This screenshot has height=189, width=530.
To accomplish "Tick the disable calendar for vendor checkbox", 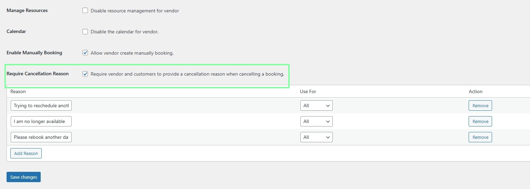I will (x=85, y=32).
